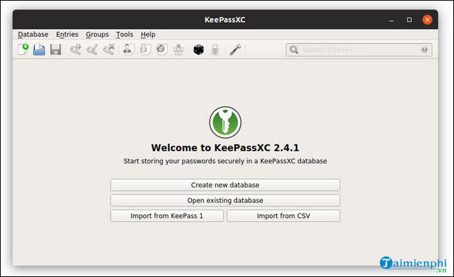Open Settings via the wrench icon
The width and height of the screenshot is (454, 277).
pyautogui.click(x=235, y=49)
